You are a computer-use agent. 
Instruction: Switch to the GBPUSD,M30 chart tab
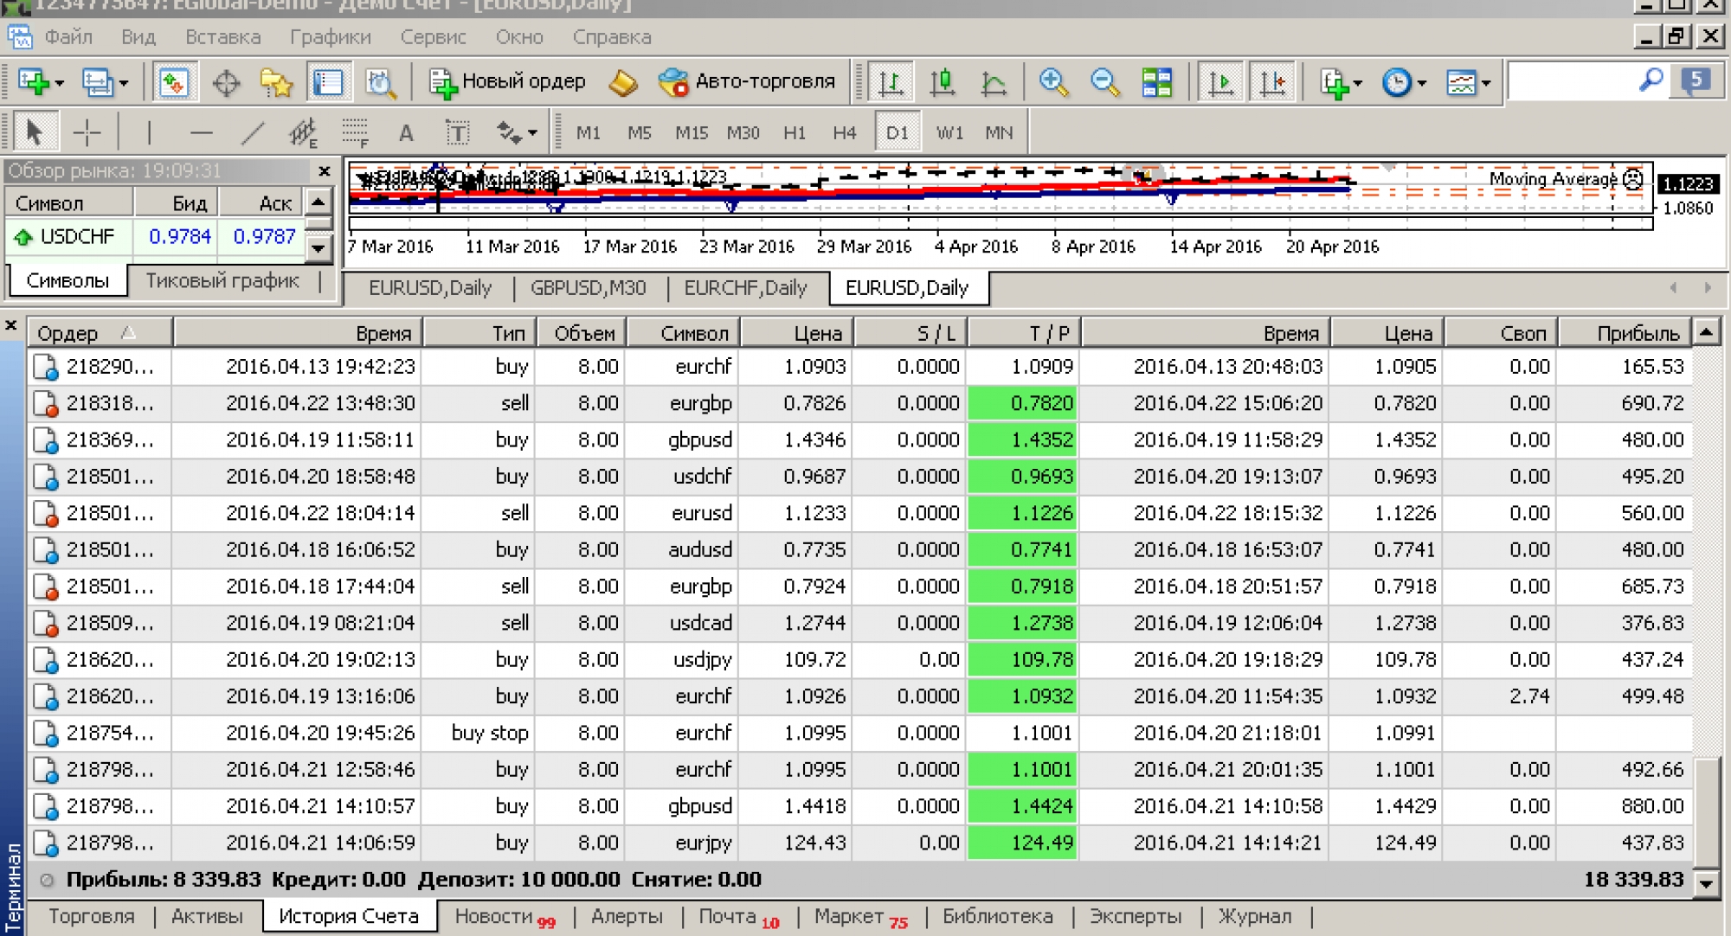point(588,288)
